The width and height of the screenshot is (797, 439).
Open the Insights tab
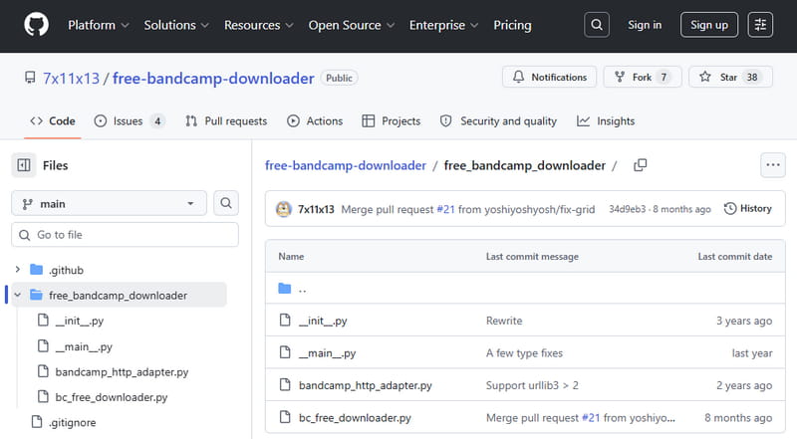click(x=606, y=120)
